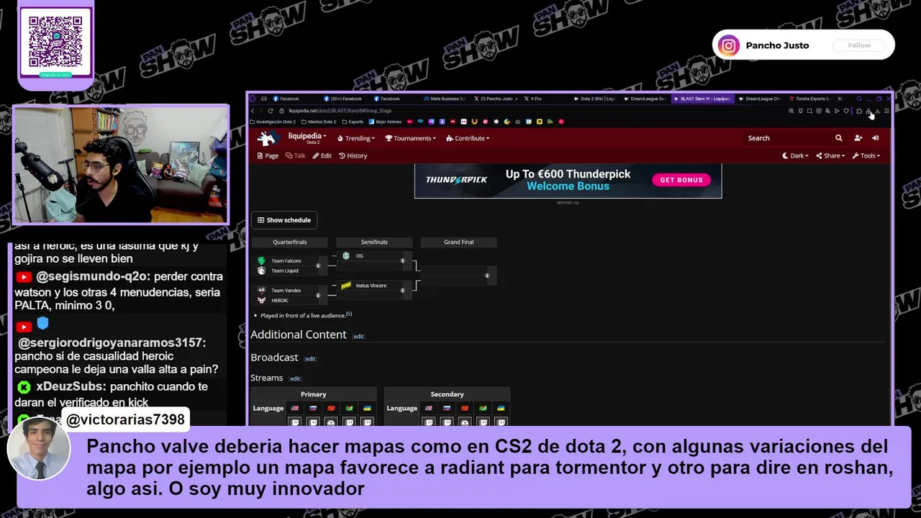Click the wiki Edit tab
This screenshot has width=921, height=518.
[322, 155]
